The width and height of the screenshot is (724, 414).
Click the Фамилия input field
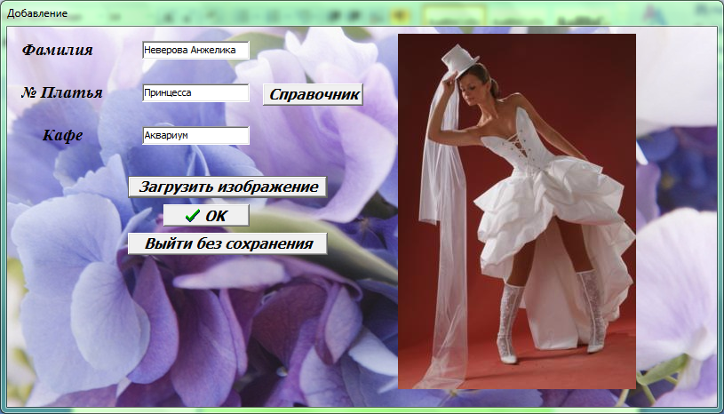195,50
